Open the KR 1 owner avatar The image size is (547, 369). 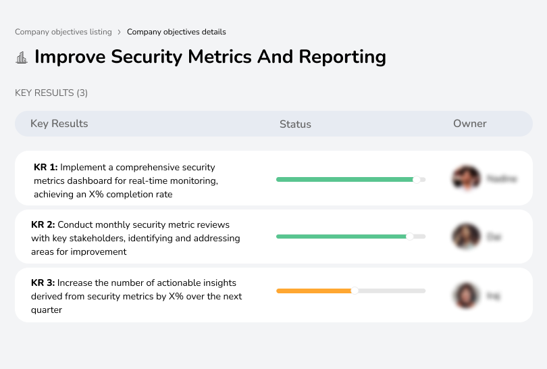click(x=467, y=178)
